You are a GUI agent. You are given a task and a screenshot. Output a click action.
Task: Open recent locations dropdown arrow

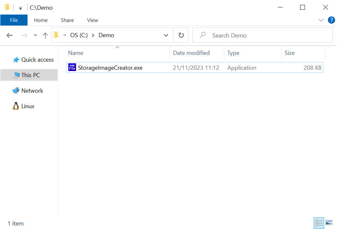tap(35, 36)
